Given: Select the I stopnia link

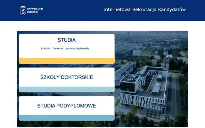Looking at the screenshot, I should pos(45,48).
